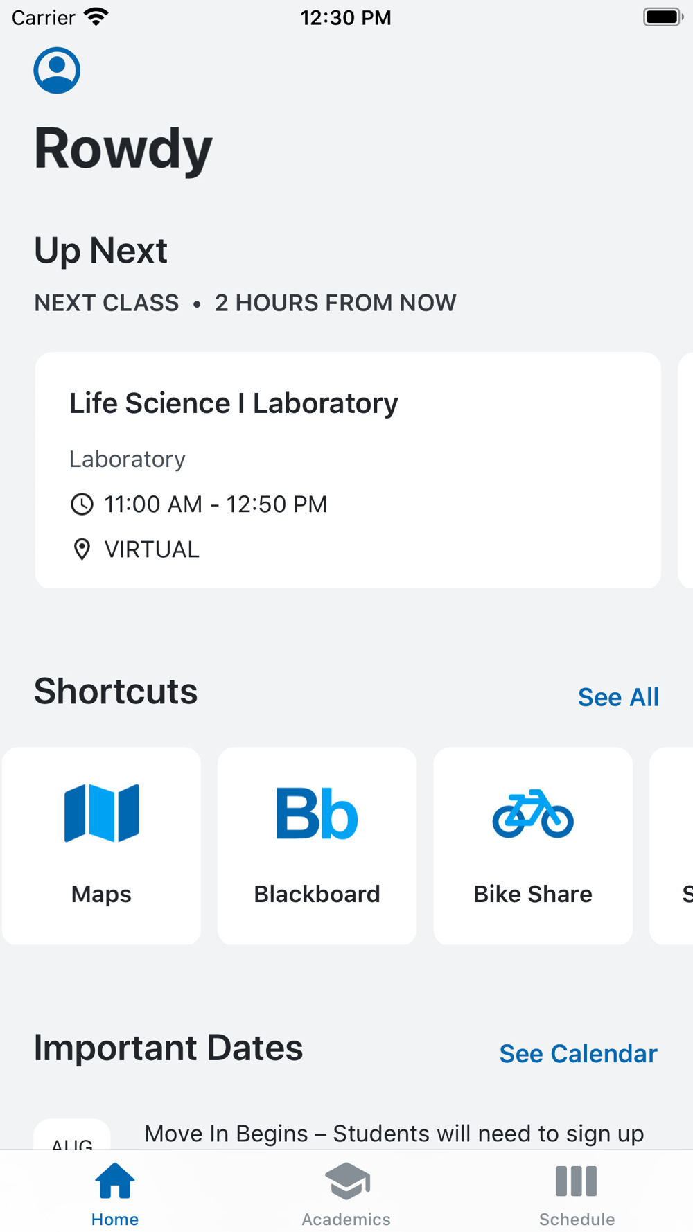Tap the Blackboard shortcut label

[317, 894]
